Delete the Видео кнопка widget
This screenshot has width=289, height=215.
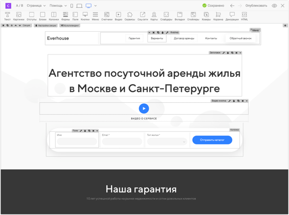point(243,101)
